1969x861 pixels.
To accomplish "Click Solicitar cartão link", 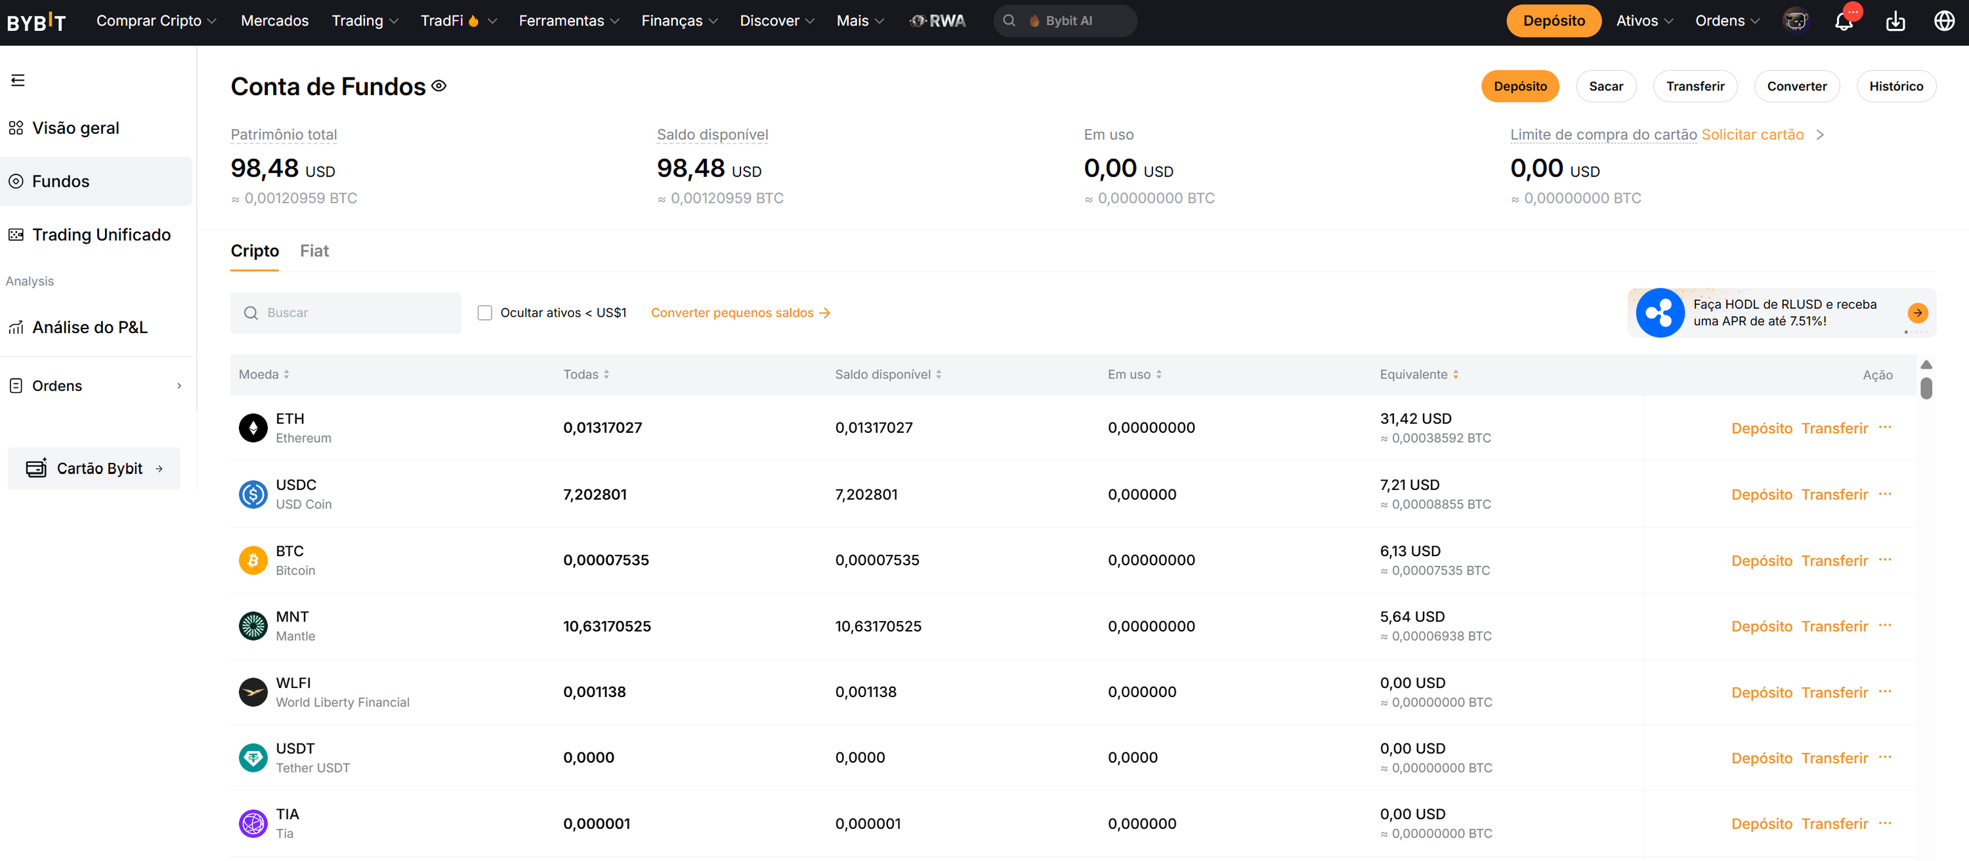I will (1752, 134).
